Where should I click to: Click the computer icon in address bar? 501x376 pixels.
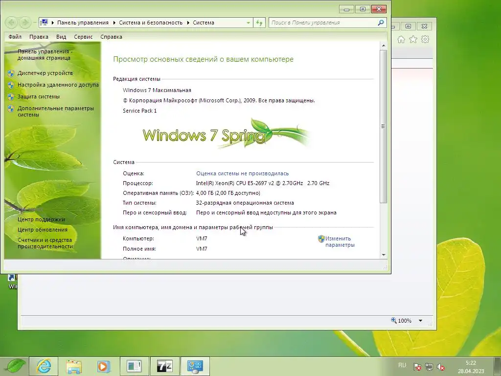click(44, 23)
